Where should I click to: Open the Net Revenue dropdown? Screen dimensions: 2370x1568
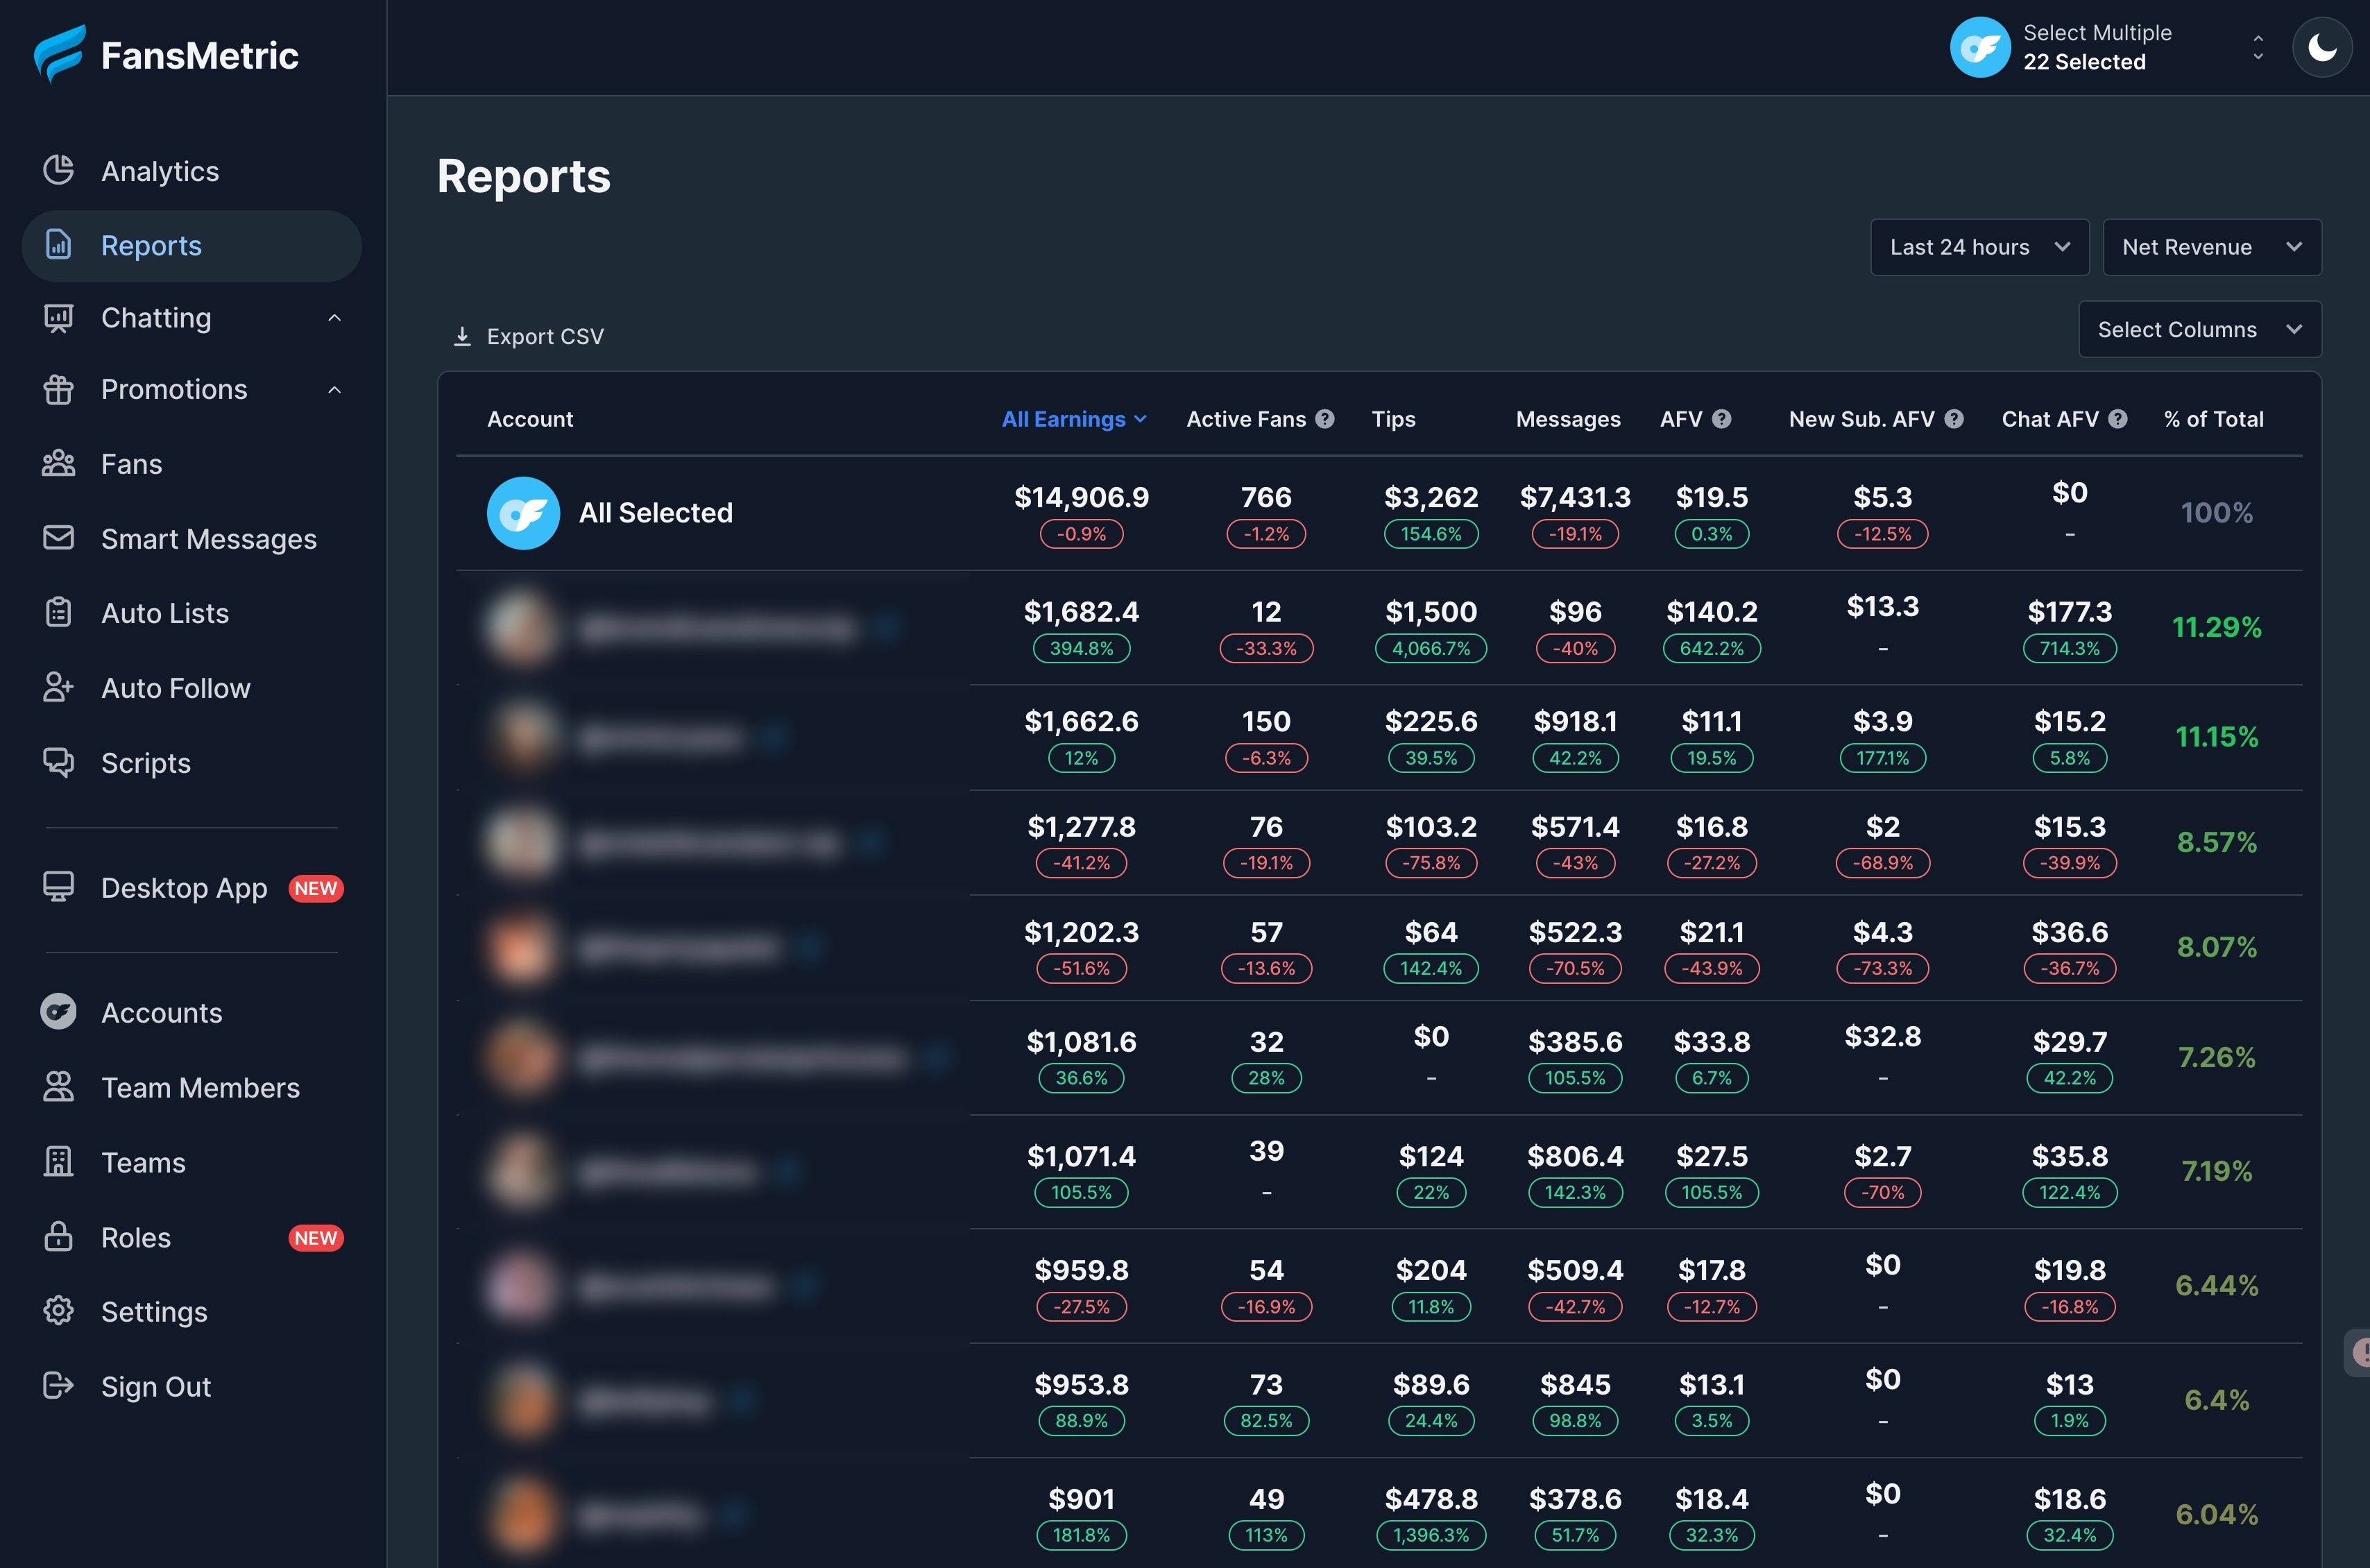(2212, 247)
